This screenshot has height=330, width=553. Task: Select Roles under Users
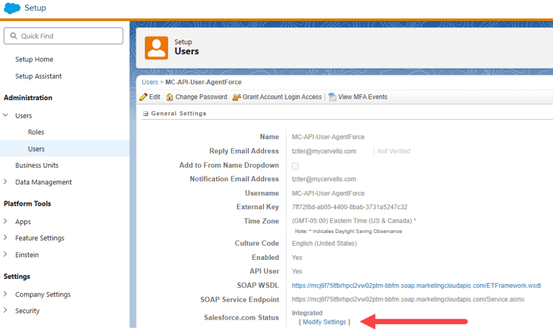click(36, 132)
